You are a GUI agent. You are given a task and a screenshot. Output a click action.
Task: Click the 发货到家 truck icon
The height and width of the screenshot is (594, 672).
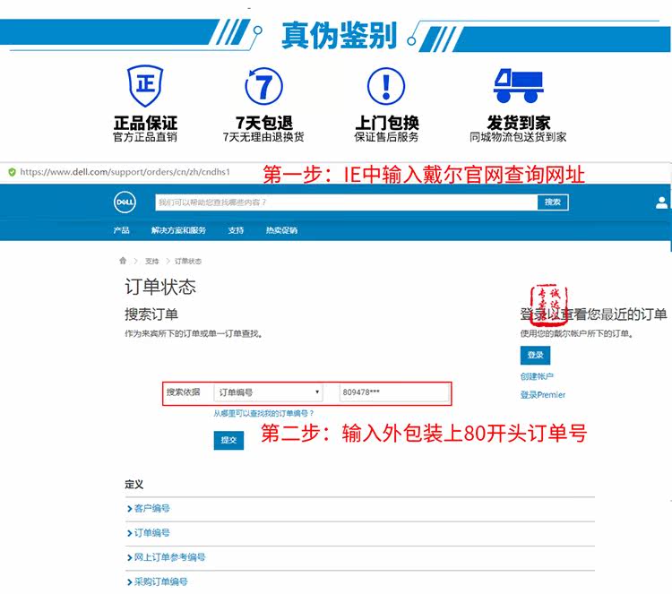click(519, 86)
